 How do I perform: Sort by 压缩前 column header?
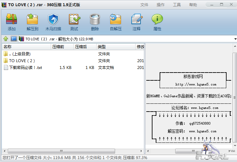62,47
